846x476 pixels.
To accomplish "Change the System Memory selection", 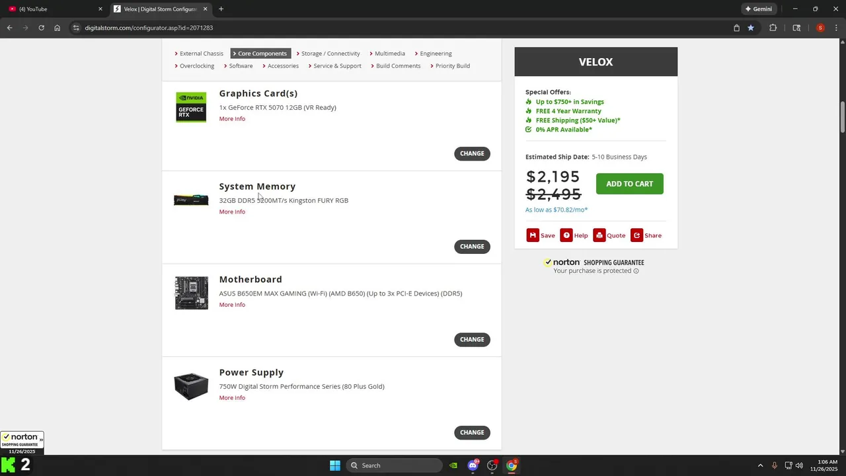I will (x=472, y=247).
